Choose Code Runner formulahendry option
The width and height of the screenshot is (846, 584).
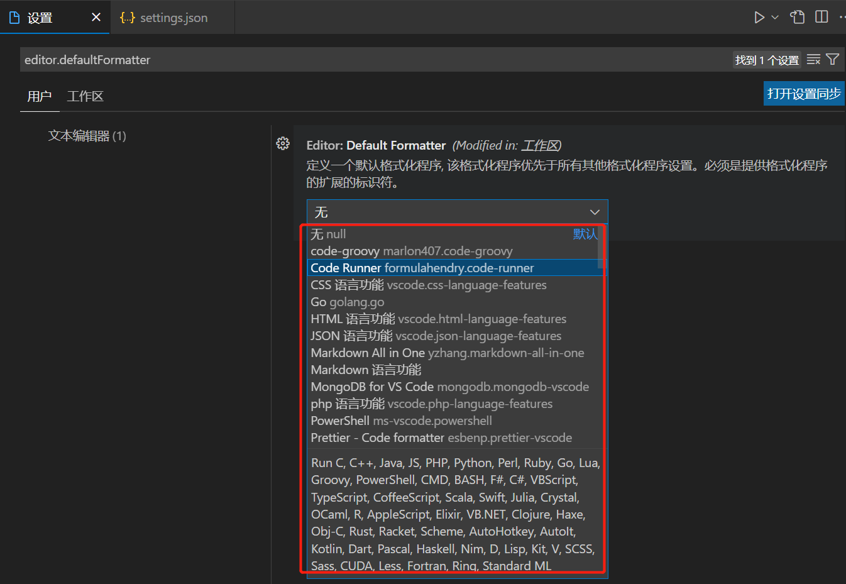453,268
